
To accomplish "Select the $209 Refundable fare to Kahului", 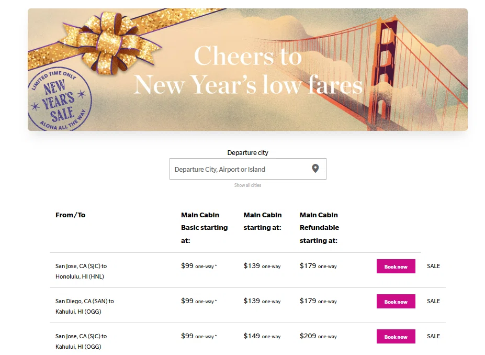I will coord(318,336).
